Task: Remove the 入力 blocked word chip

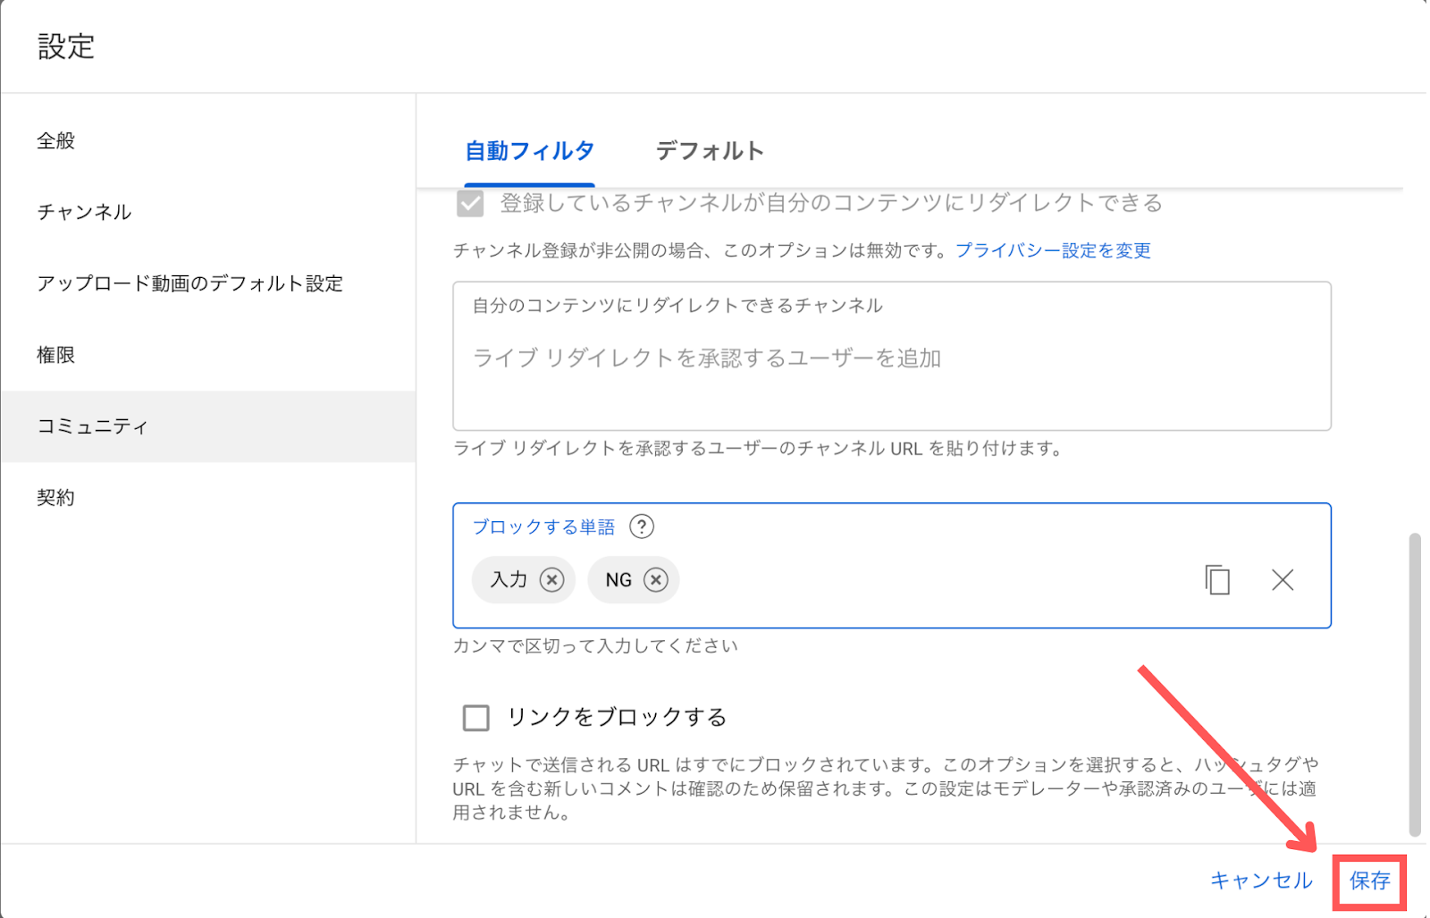Action: coord(552,580)
